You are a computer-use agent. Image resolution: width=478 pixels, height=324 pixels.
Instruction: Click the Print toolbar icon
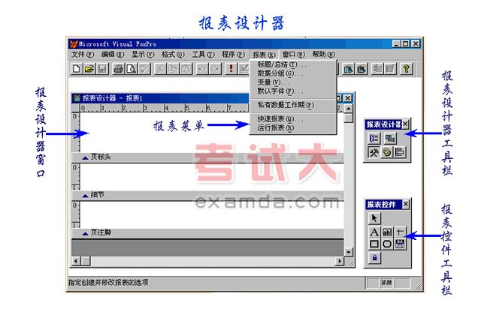118,69
